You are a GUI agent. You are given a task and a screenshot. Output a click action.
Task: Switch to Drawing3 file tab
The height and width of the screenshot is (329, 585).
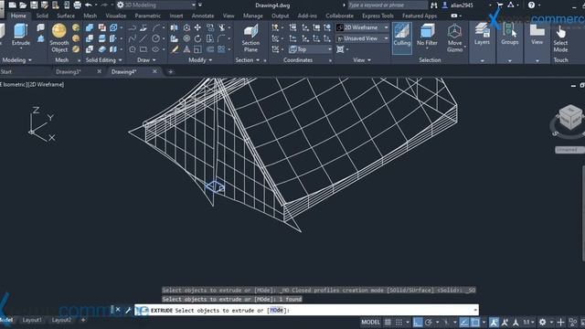[x=69, y=71]
